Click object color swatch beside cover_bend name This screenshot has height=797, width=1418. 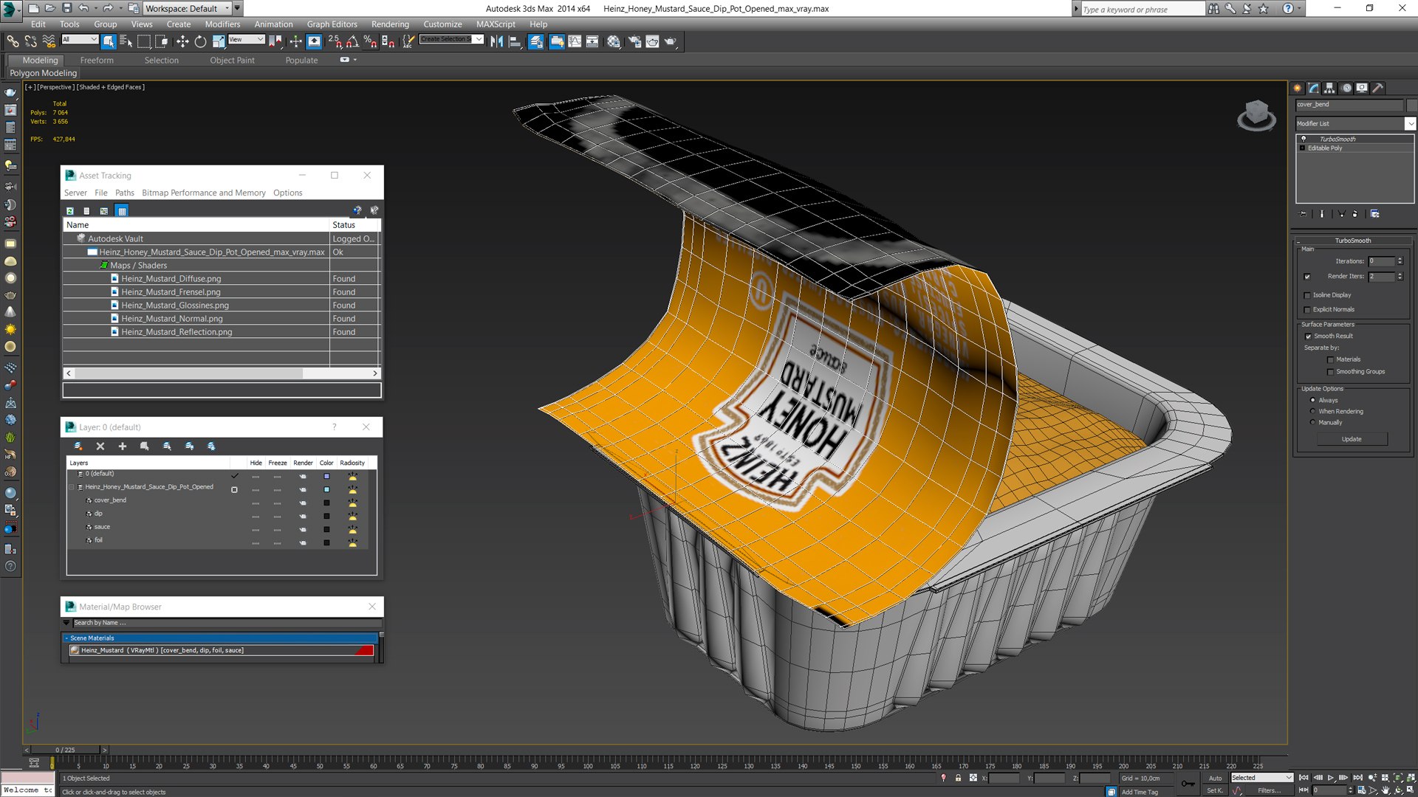coord(1412,105)
